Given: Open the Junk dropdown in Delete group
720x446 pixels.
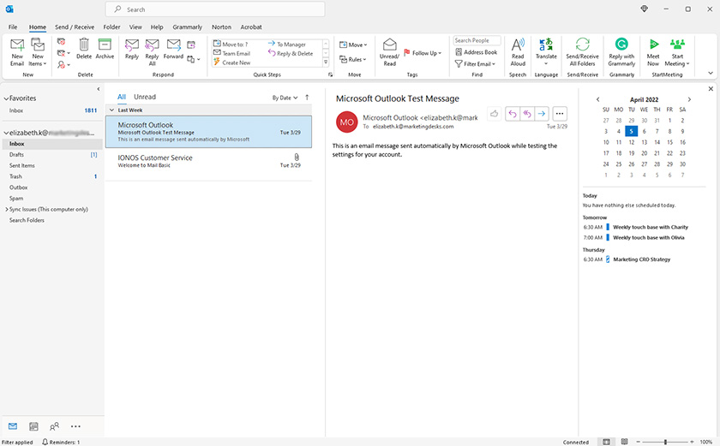Looking at the screenshot, I should 63,64.
